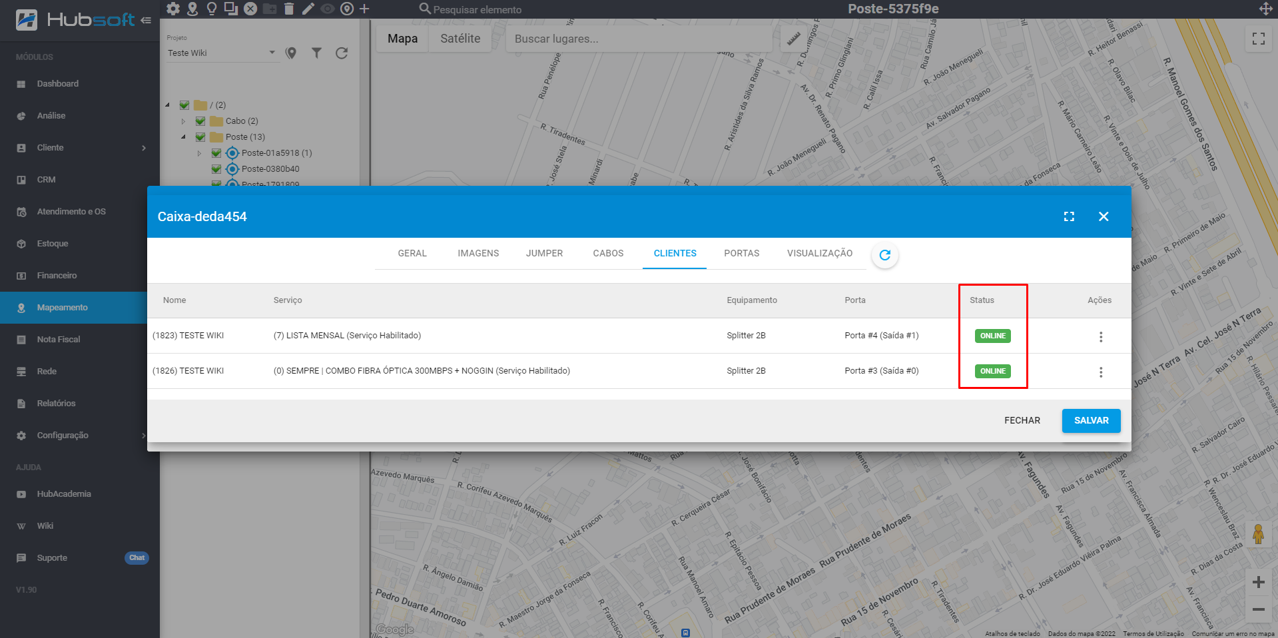Click the map pin marker toolbar icon

pos(192,9)
